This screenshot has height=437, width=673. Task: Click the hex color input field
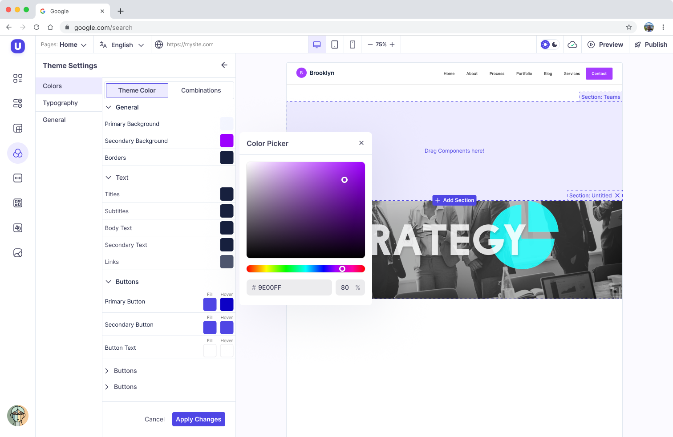[x=289, y=287]
